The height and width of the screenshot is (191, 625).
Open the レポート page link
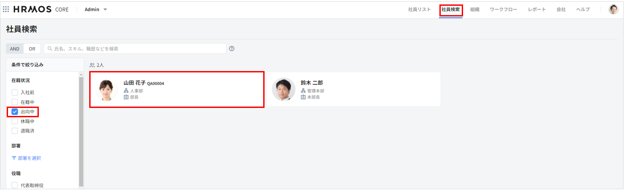tap(537, 9)
